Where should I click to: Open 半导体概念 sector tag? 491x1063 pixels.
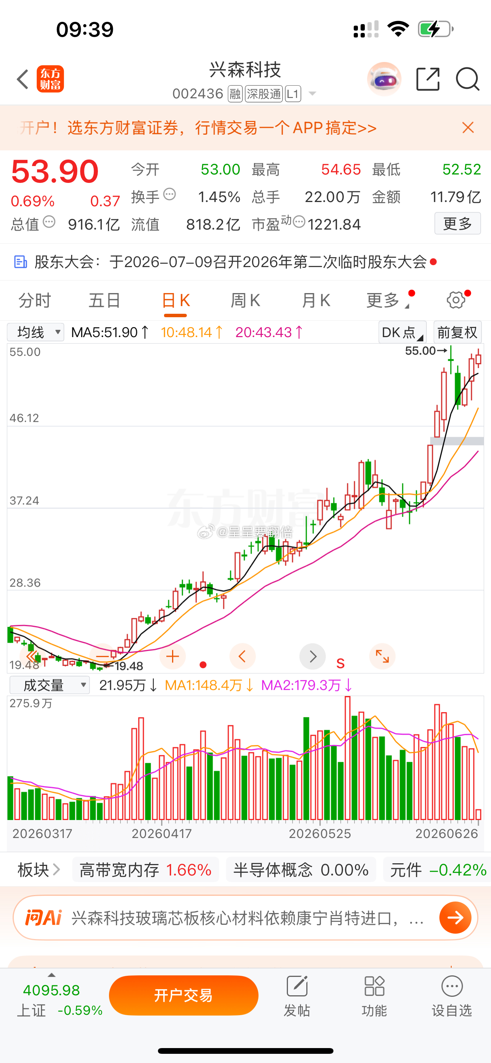(301, 870)
